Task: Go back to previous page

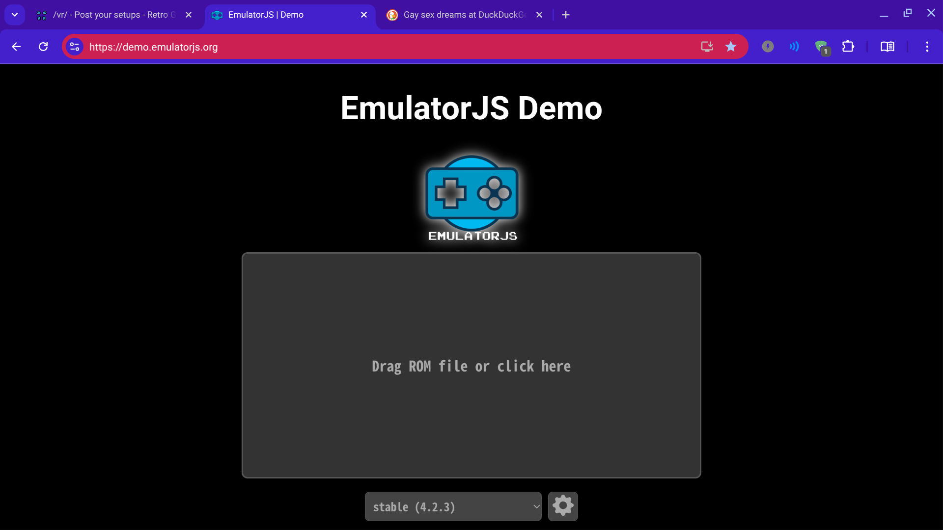Action: click(16, 47)
